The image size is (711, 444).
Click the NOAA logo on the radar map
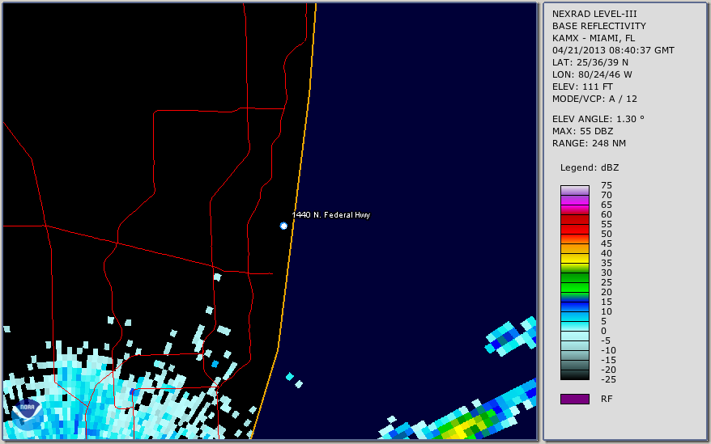28,414
